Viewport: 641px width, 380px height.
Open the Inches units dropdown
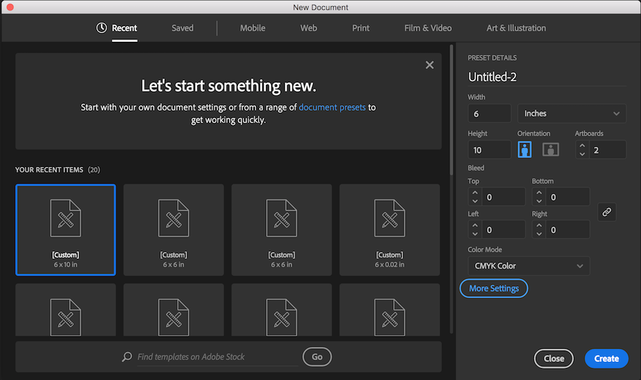(x=571, y=113)
